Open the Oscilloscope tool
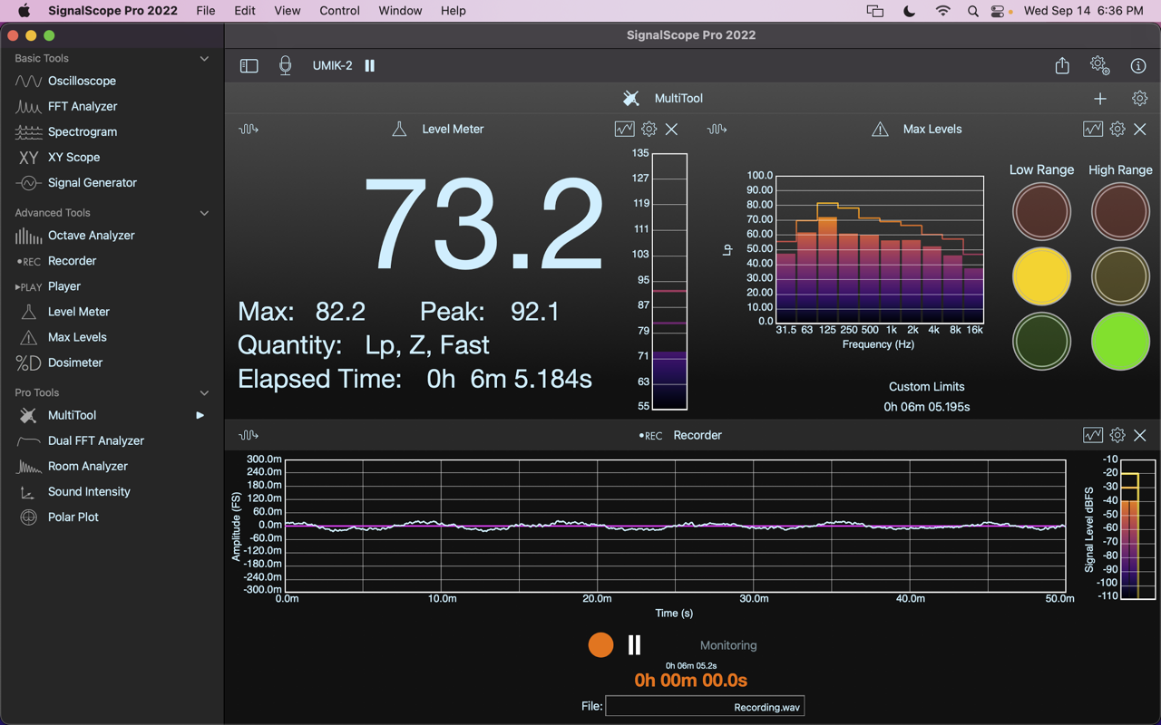Image resolution: width=1161 pixels, height=725 pixels. 82,81
